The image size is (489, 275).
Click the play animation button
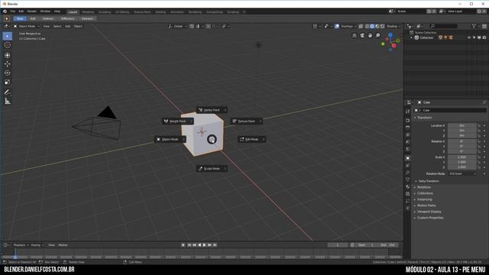204,245
